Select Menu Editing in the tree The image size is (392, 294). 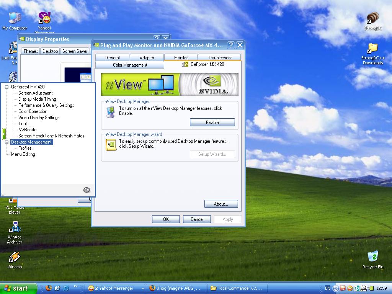[x=23, y=154]
